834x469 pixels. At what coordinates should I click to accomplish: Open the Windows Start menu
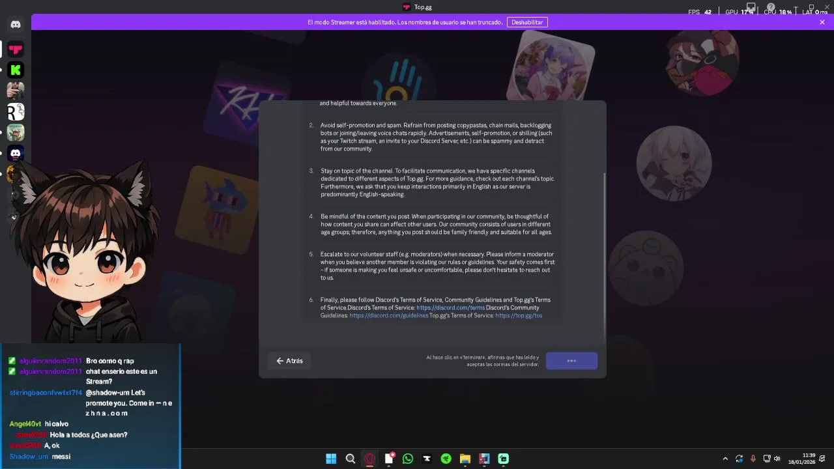[x=331, y=459]
